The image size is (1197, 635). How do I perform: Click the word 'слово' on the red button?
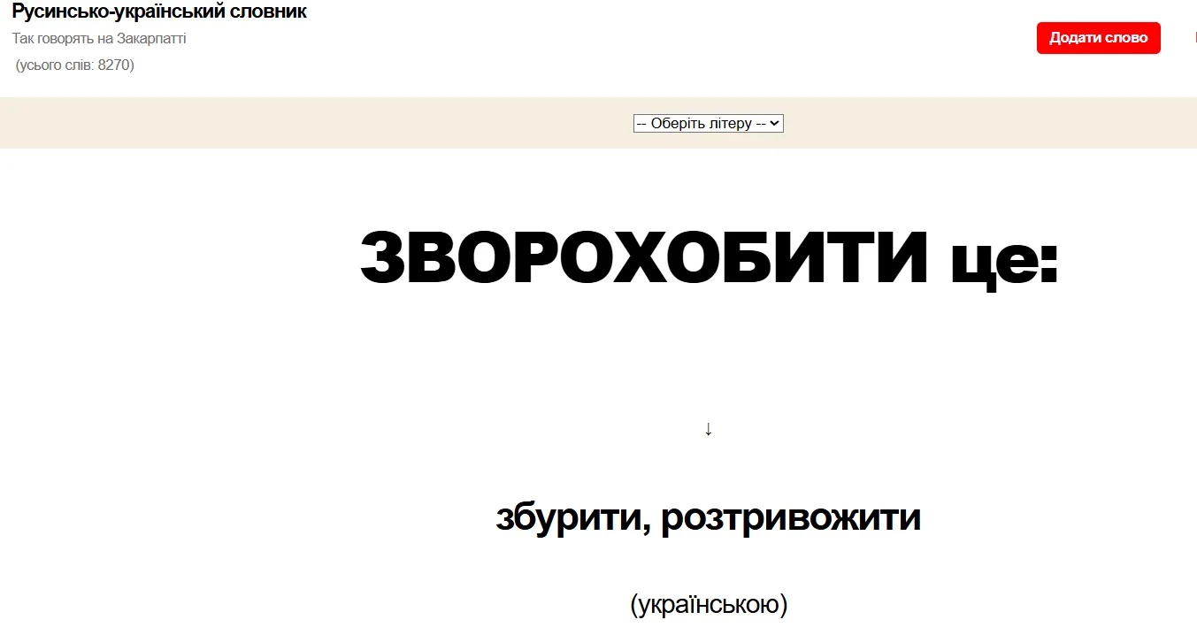click(1124, 38)
